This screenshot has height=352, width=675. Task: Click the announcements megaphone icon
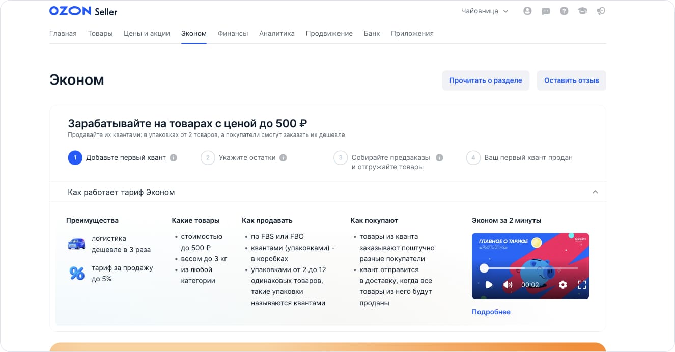click(x=601, y=11)
